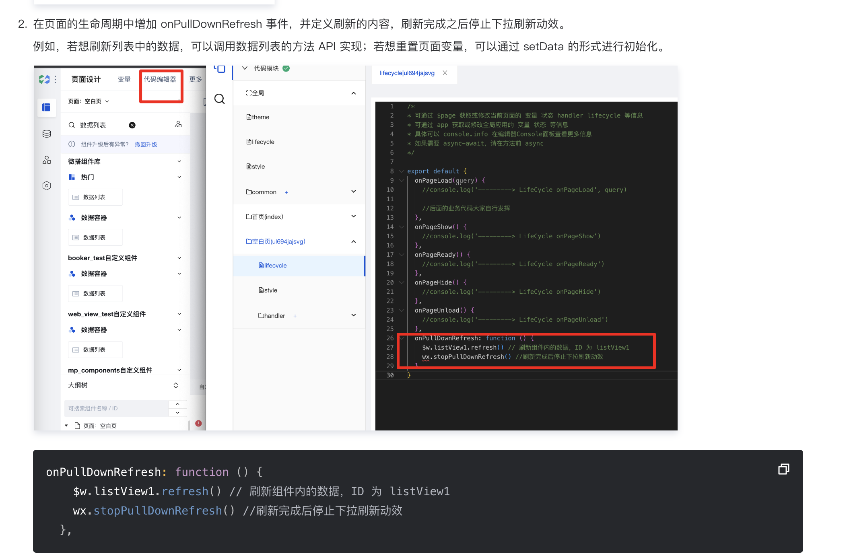
Task: Open the hexagon settings sidebar icon
Action: [47, 185]
